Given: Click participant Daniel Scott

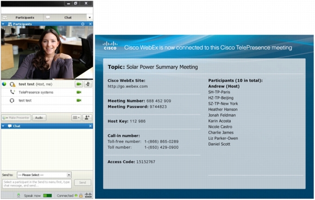Looking at the screenshot, I should [x=219, y=144].
